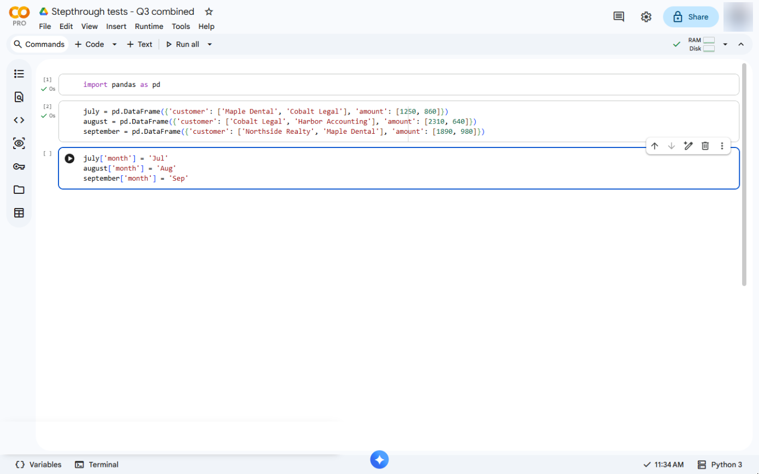759x474 pixels.
Task: Move the cell up
Action: pyautogui.click(x=655, y=146)
